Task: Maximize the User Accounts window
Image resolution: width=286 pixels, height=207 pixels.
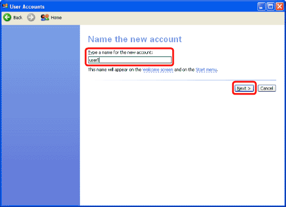Action: (x=271, y=7)
